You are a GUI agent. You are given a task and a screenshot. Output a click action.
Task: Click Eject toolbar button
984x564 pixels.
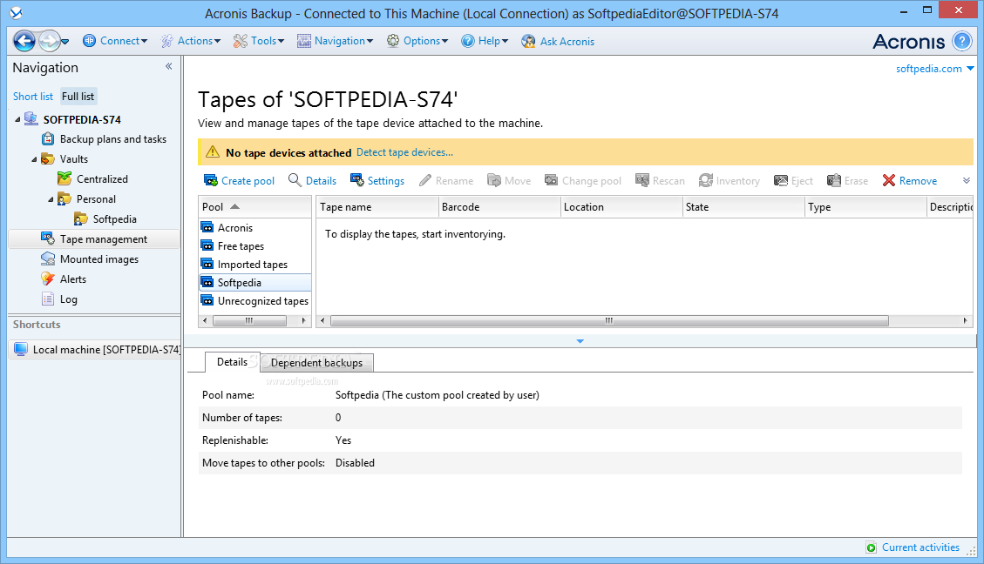pyautogui.click(x=793, y=180)
